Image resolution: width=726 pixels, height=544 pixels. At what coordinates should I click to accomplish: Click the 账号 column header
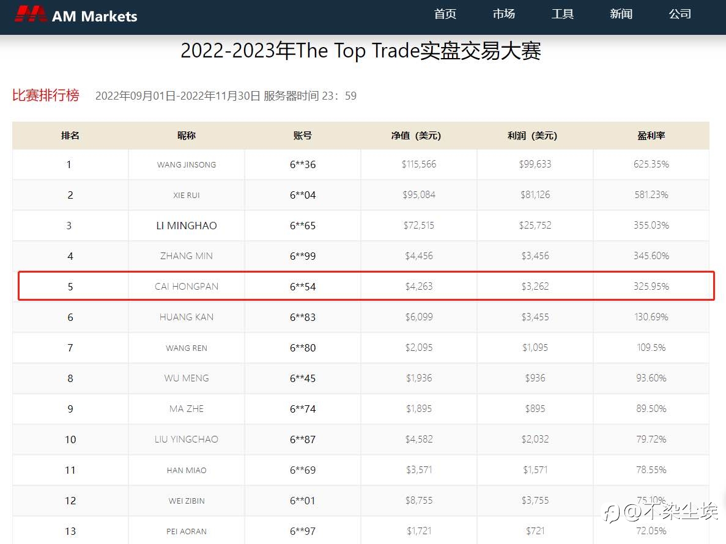[302, 136]
